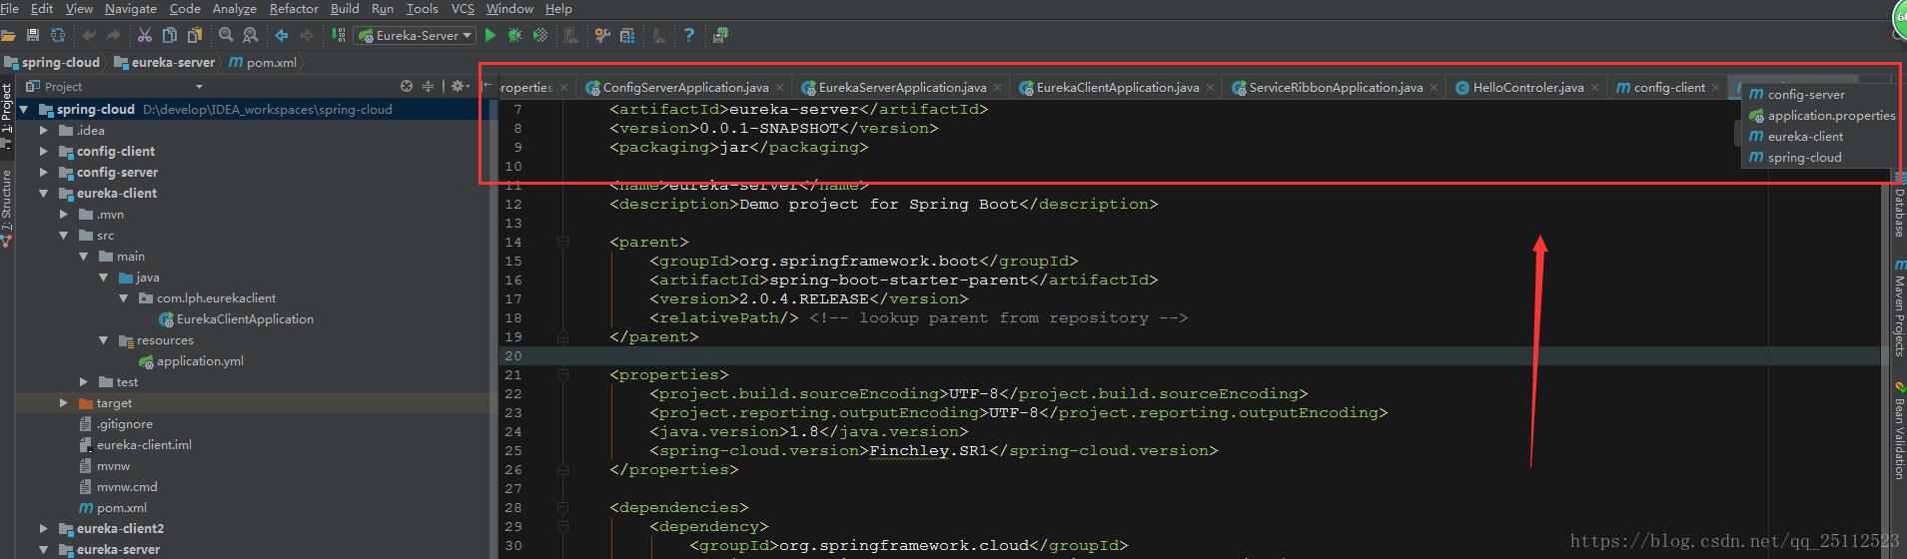The image size is (1907, 559).
Task: Open the Refactor menu
Action: (x=294, y=8)
